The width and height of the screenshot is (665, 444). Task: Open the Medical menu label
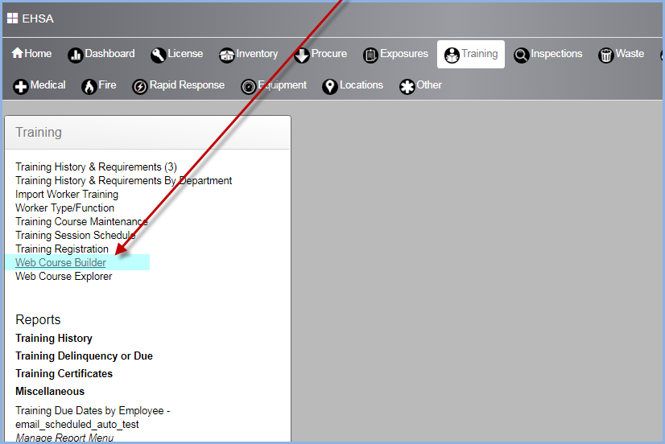pos(48,84)
